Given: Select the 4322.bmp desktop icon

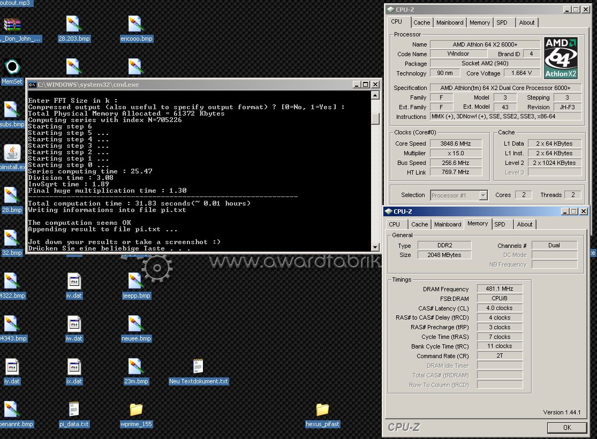Looking at the screenshot, I should tap(12, 285).
